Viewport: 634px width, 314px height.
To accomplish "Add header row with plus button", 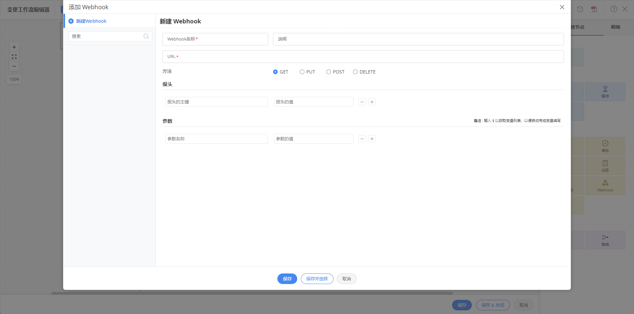I will pos(372,102).
